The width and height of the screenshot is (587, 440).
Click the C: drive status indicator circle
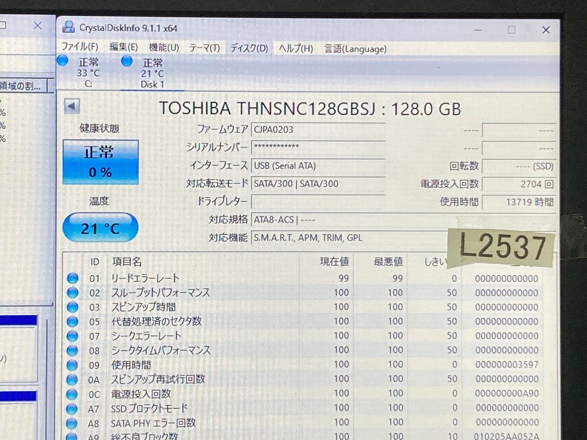[x=63, y=60]
